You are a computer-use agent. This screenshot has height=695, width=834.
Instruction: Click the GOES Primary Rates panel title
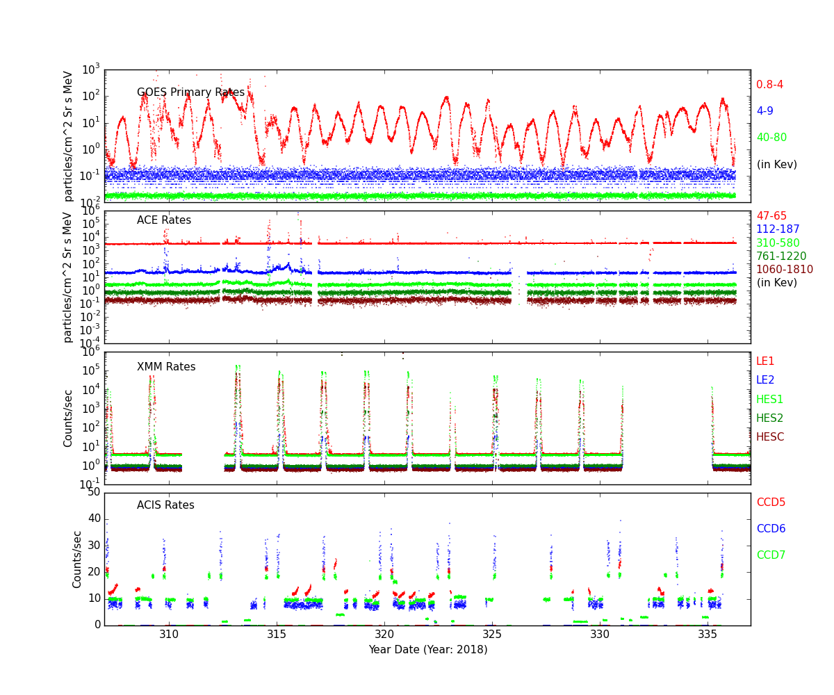tap(190, 92)
